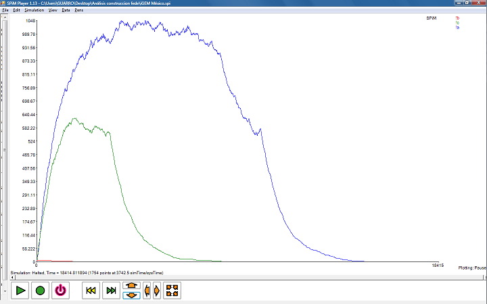Image resolution: width=487 pixels, height=304 pixels.
Task: Click the green !c legend entry
Action: (x=457, y=22)
